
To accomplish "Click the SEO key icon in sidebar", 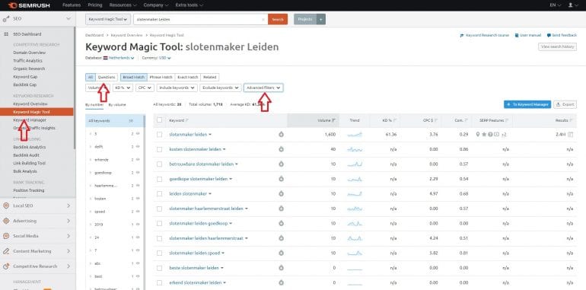I will (6, 18).
